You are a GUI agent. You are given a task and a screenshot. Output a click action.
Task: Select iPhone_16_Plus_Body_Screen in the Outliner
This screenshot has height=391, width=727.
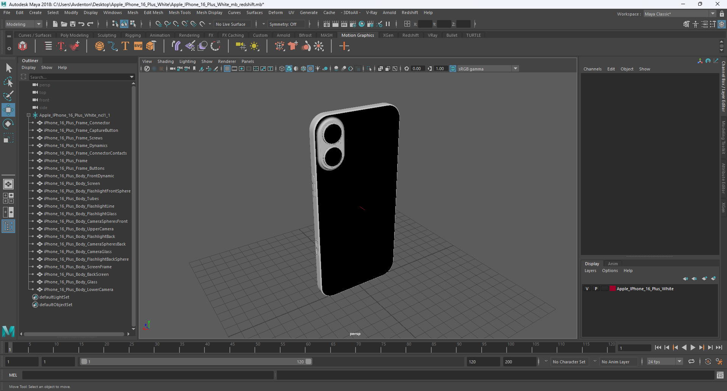pyautogui.click(x=72, y=183)
